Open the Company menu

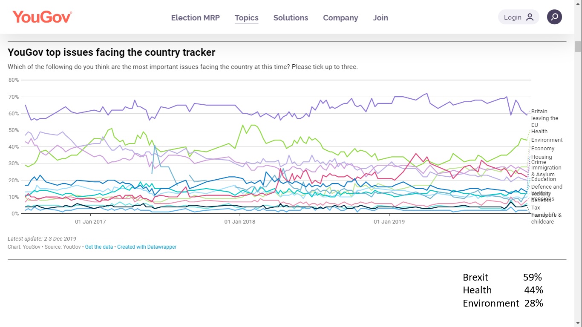340,18
